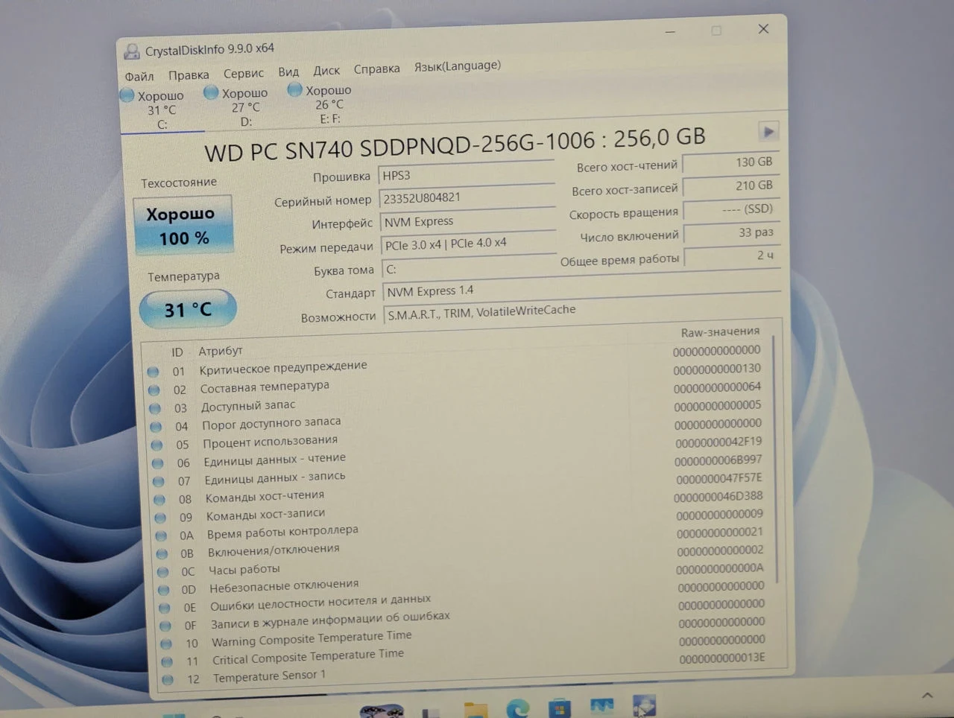Click status dot for Temperature Sensor 1 row
Image resolution: width=954 pixels, height=718 pixels.
click(x=168, y=679)
